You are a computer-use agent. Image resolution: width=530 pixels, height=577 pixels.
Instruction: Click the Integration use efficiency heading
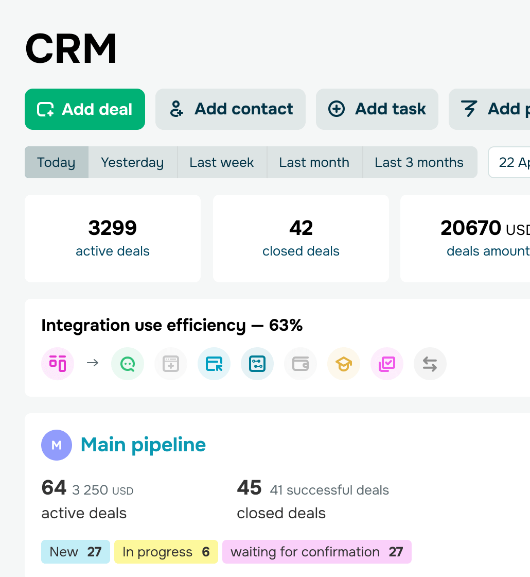tap(172, 325)
